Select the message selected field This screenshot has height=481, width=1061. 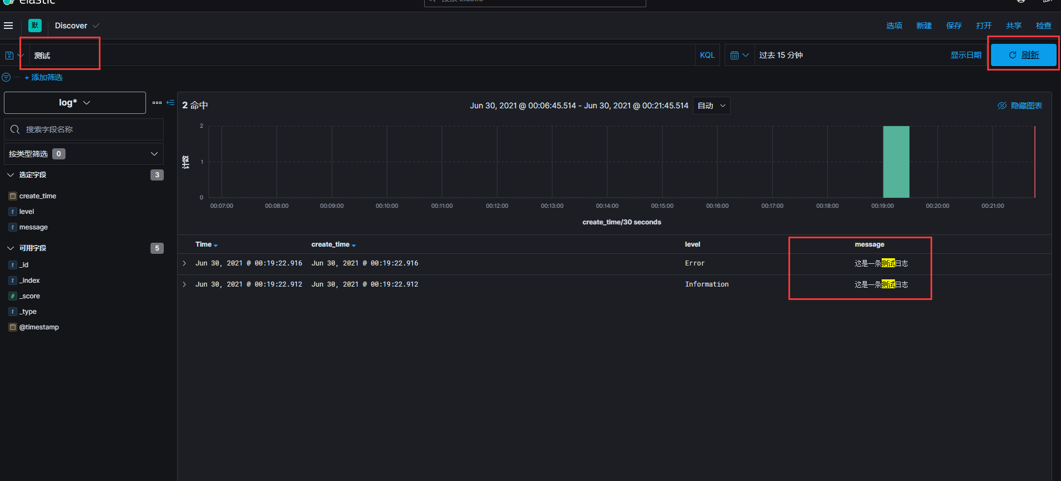(33, 227)
